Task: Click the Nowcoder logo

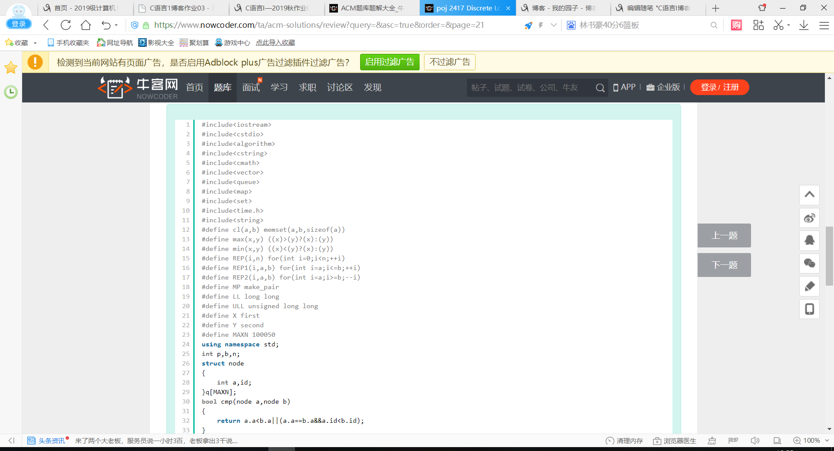Action: [138, 88]
